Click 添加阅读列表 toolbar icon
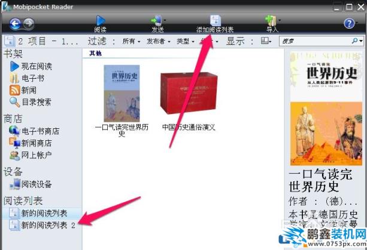The width and height of the screenshot is (367, 250). (x=215, y=20)
